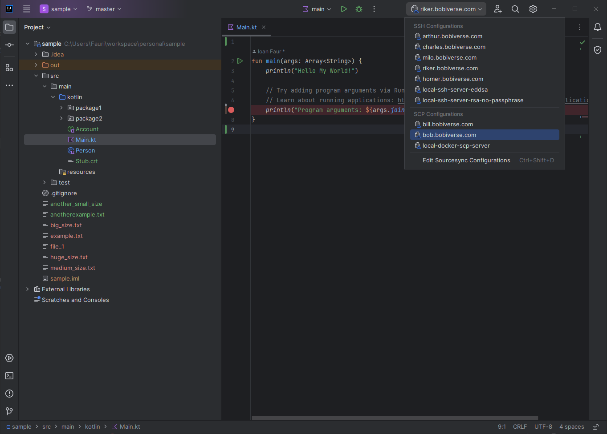607x434 pixels.
Task: Open editor tab options vertical dots
Action: coord(580,27)
